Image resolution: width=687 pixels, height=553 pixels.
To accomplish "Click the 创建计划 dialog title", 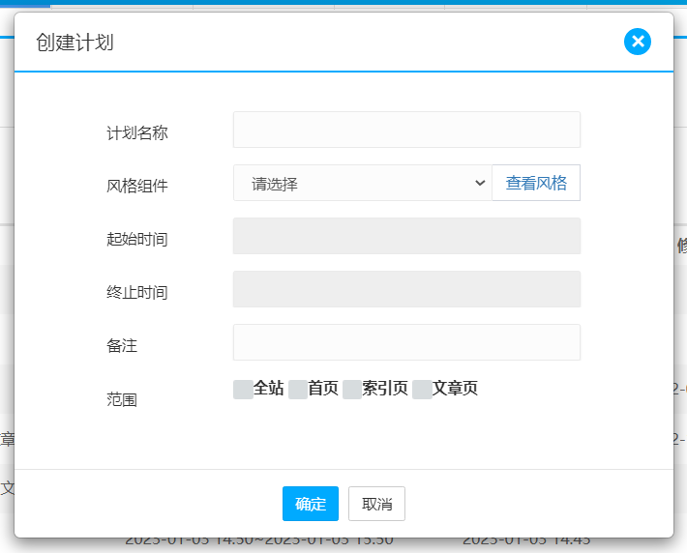I will click(75, 43).
